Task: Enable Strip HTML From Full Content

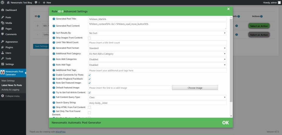Action: [89, 107]
